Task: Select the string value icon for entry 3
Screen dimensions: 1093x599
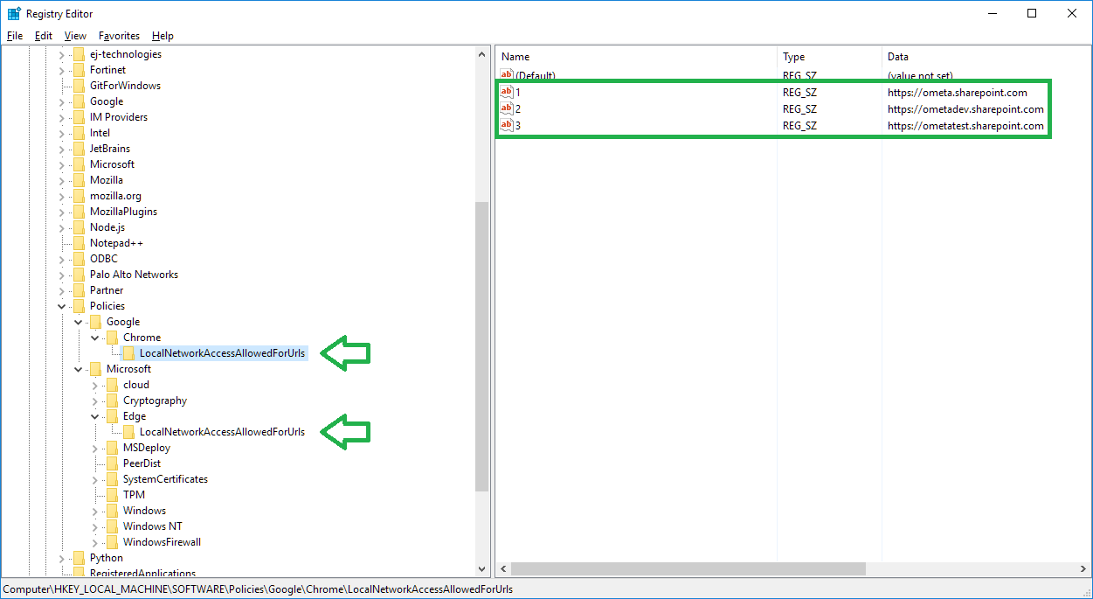Action: (507, 125)
